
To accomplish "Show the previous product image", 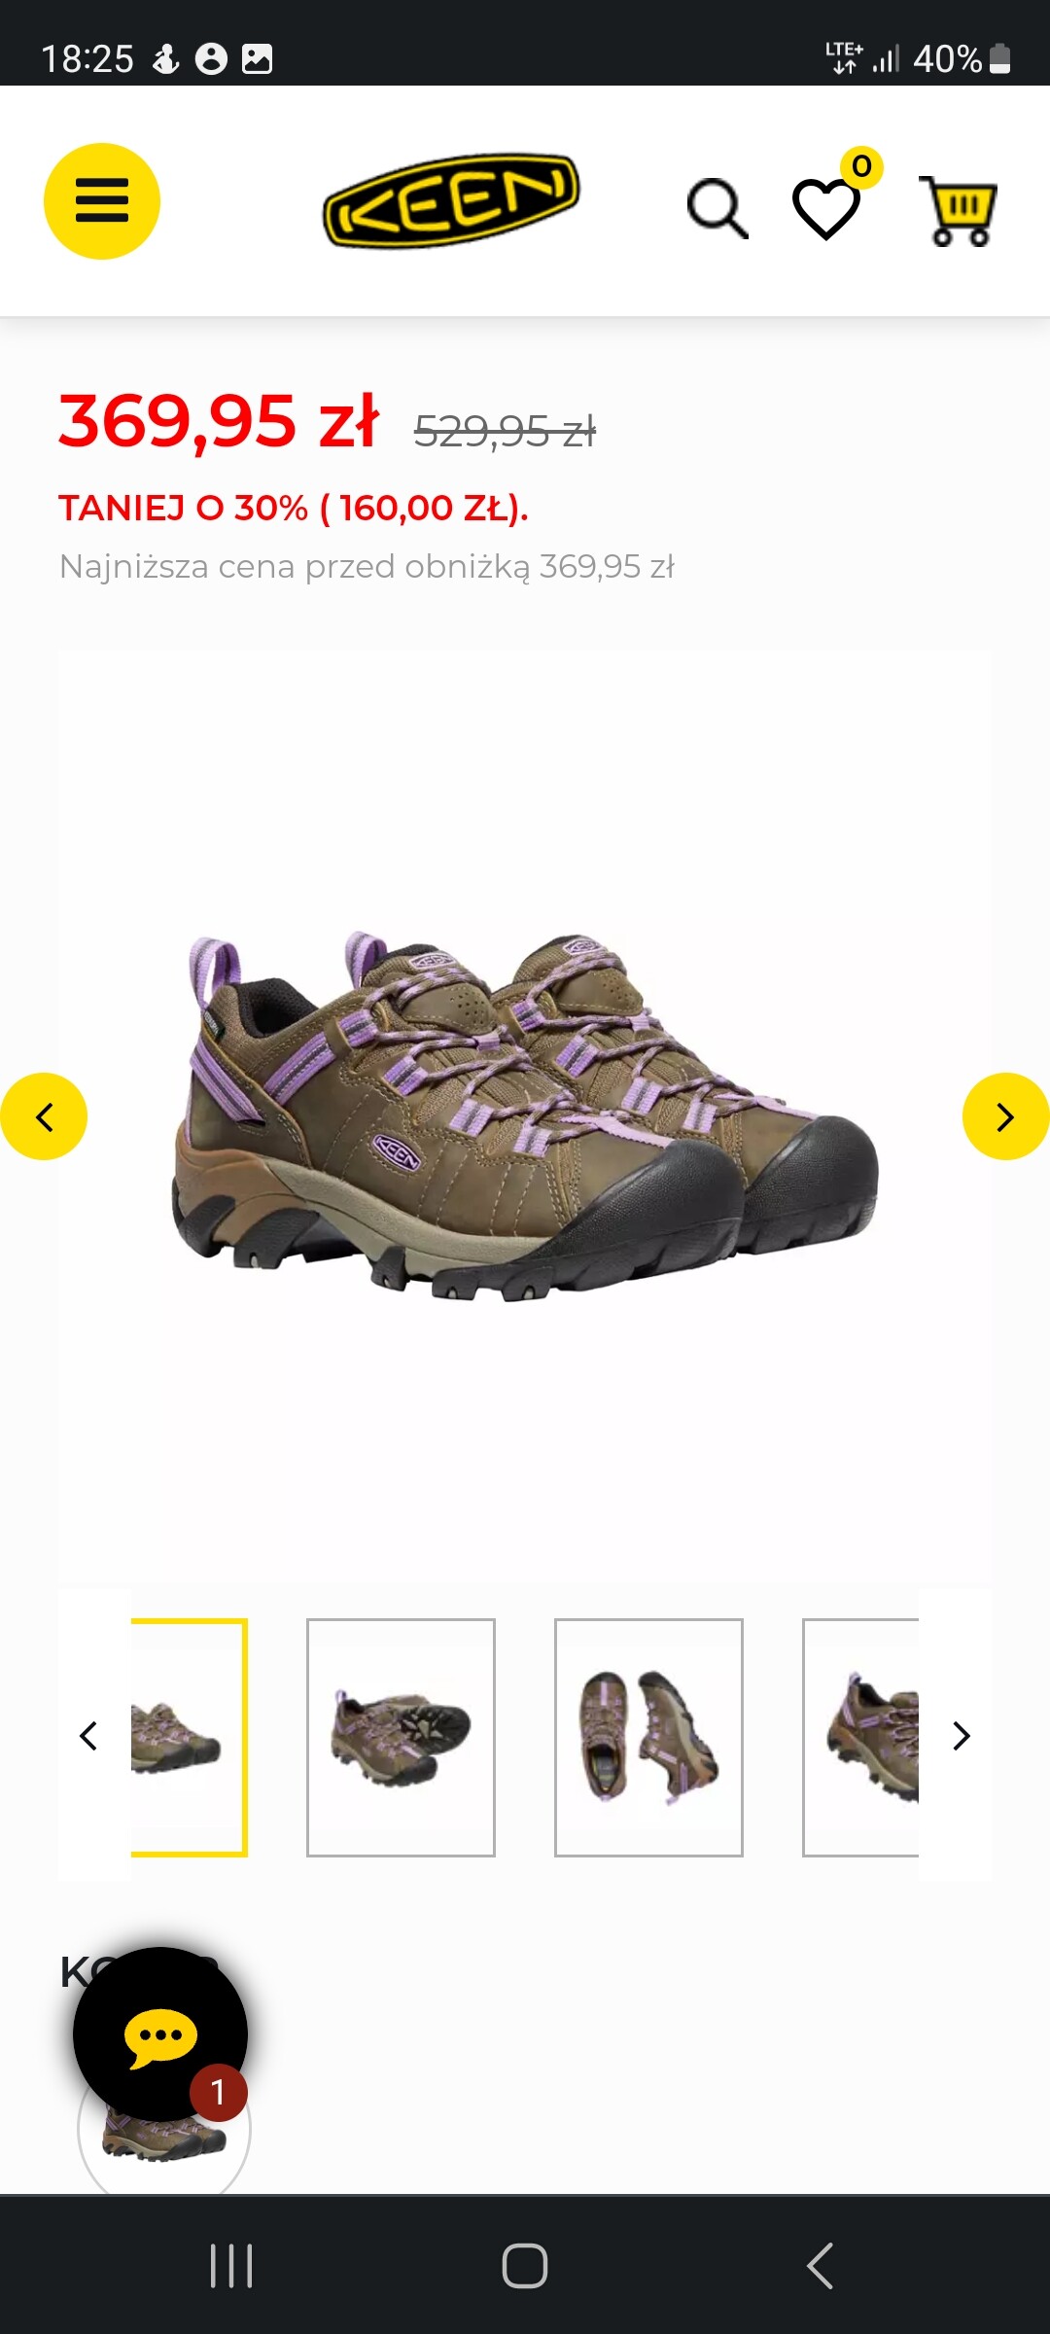I will pyautogui.click(x=44, y=1116).
